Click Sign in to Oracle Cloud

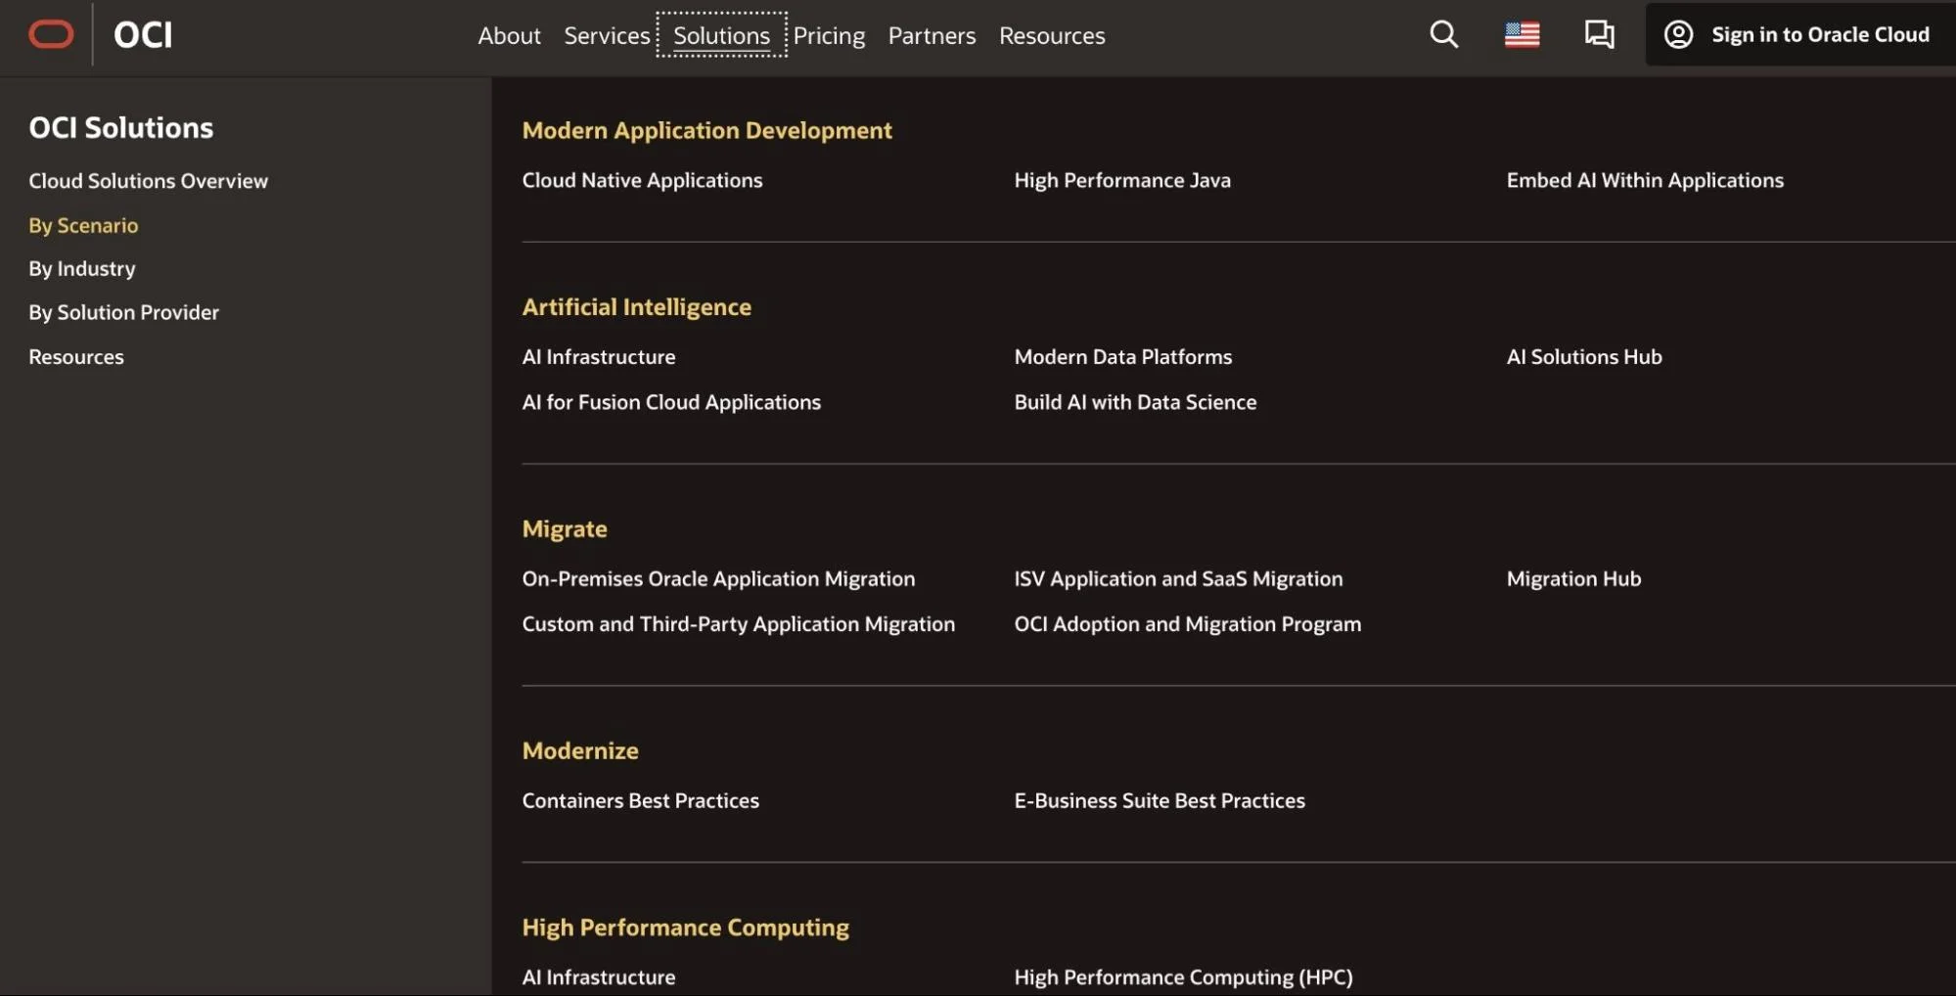coord(1819,34)
